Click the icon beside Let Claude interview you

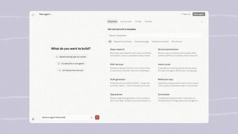[59, 70]
